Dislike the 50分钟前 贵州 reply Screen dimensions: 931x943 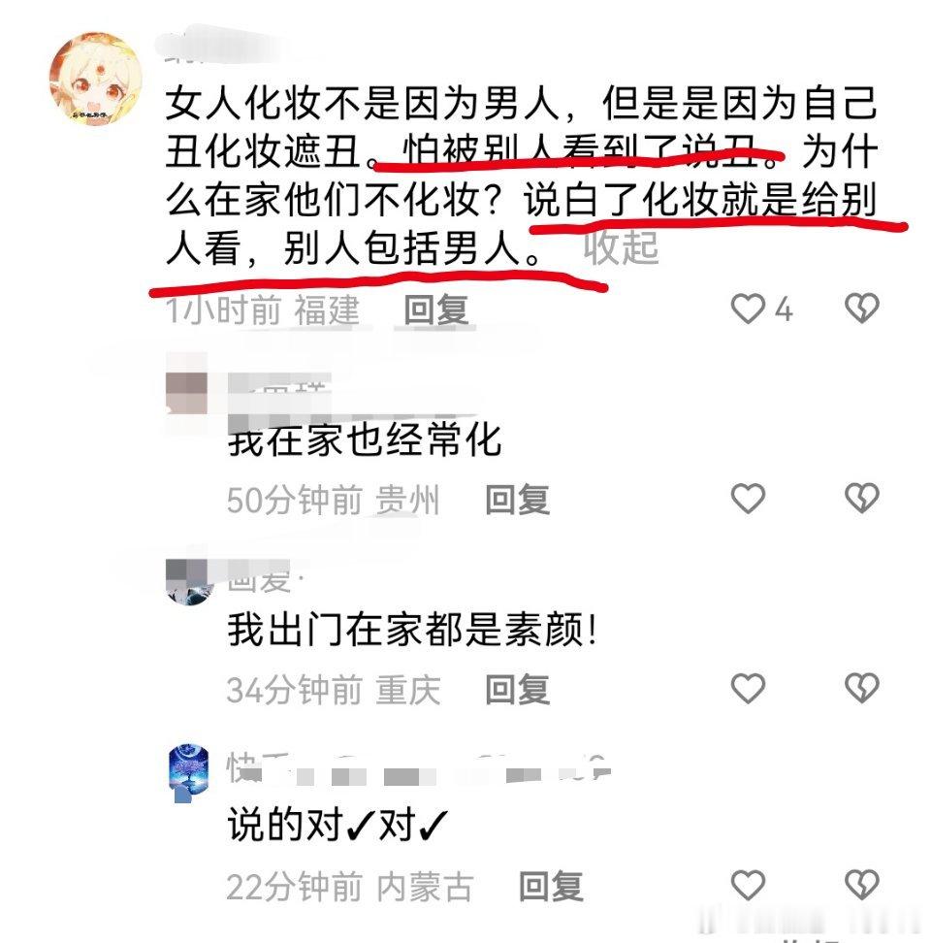click(862, 499)
